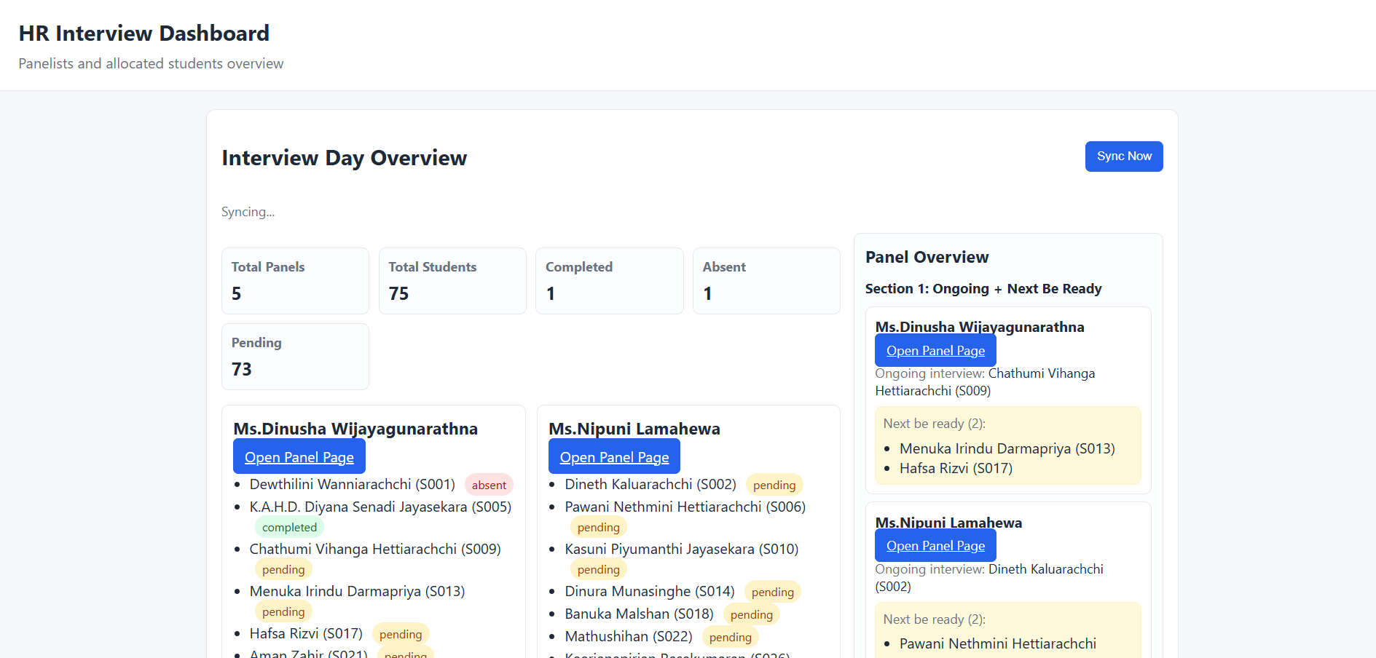Viewport: 1376px width, 658px height.
Task: Open Panel Page under Ms.Dinusha in main list
Action: [x=299, y=457]
